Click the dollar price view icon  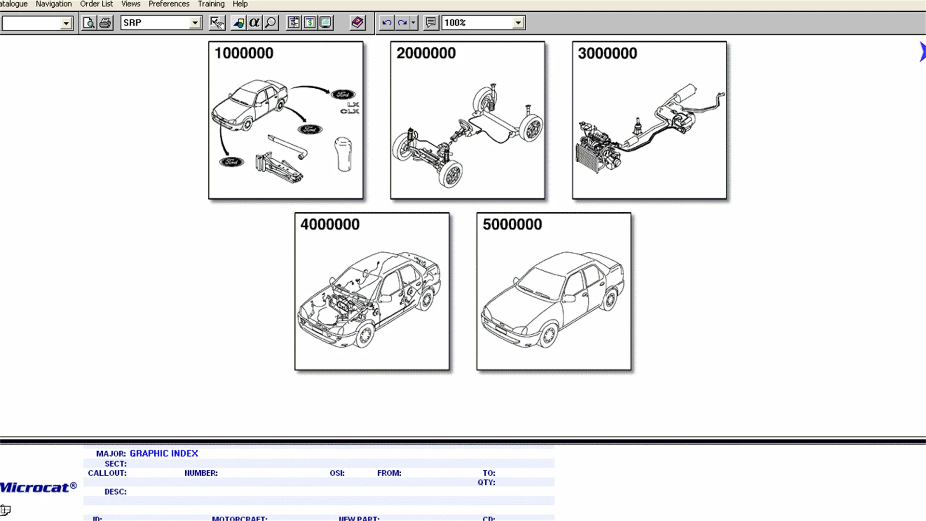(310, 23)
